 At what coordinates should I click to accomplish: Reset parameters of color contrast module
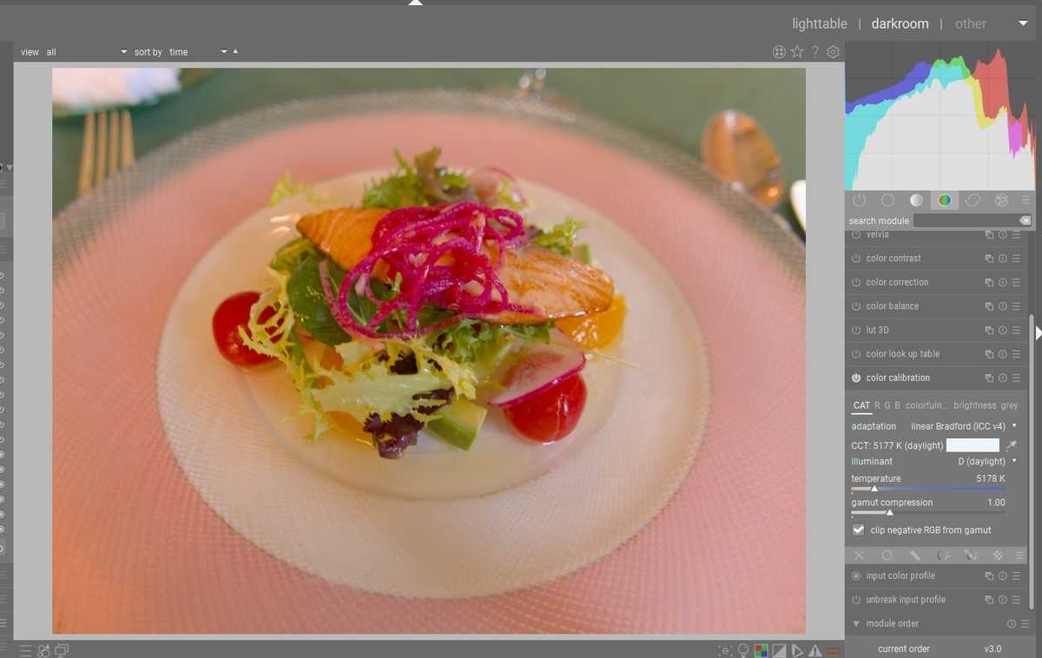pyautogui.click(x=1003, y=259)
